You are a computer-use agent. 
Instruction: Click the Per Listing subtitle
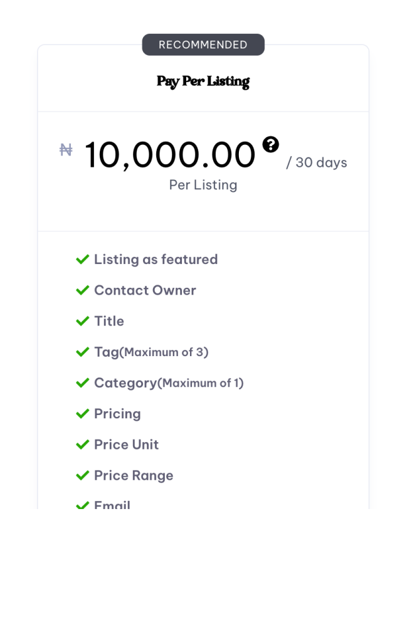point(203,185)
